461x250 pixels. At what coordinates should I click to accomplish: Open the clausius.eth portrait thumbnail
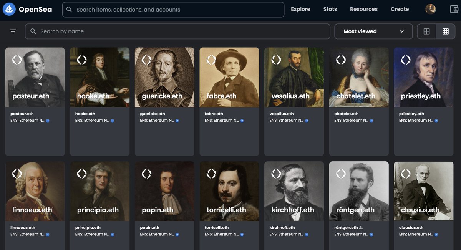coord(424,191)
